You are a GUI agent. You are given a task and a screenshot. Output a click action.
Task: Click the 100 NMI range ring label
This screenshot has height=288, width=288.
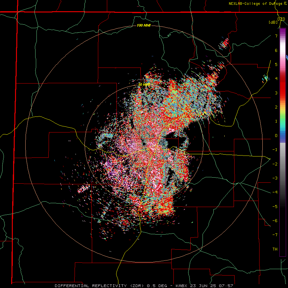144,25
